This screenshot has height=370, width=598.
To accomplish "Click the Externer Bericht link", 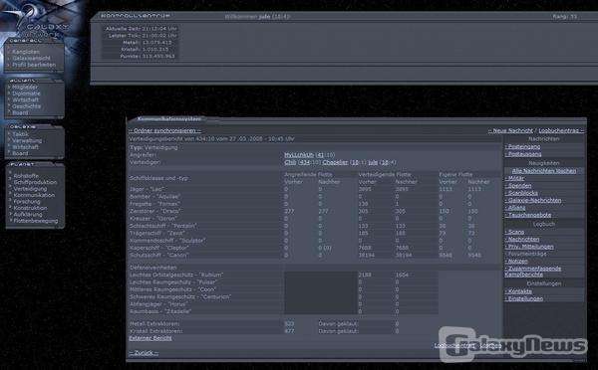I will (150, 338).
